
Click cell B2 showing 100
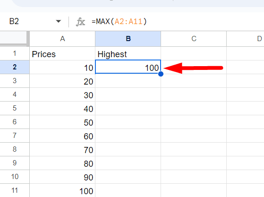(128, 67)
